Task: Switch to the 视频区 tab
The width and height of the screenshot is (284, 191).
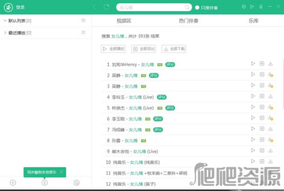Action: click(x=124, y=21)
